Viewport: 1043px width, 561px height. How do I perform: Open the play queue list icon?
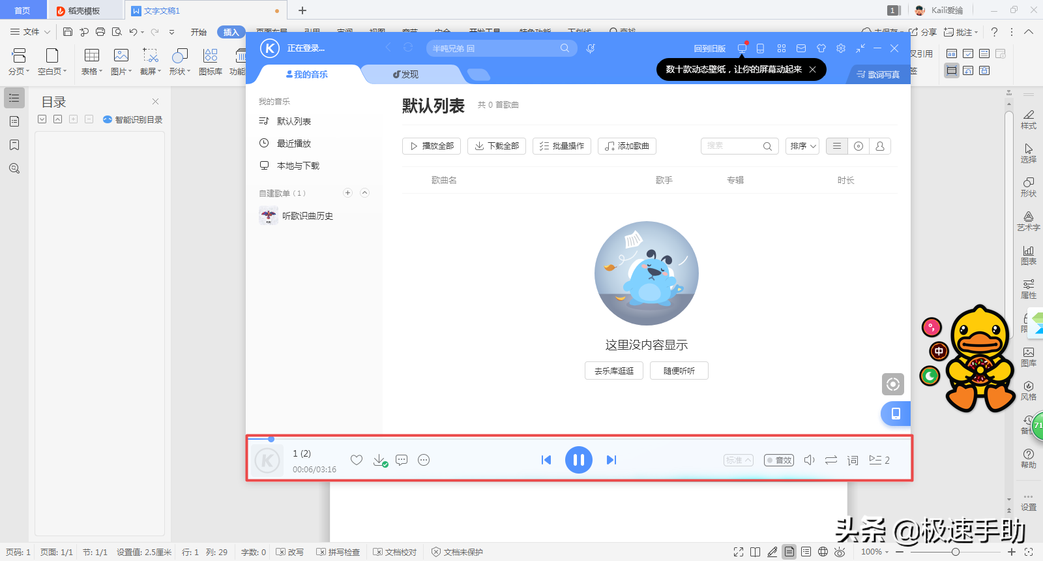[x=879, y=460]
